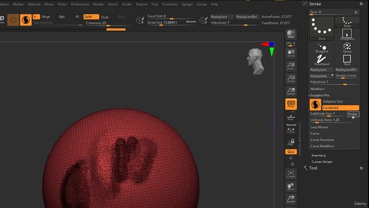Toggle the Floor grid icon
The image size is (369, 208).
tap(291, 117)
